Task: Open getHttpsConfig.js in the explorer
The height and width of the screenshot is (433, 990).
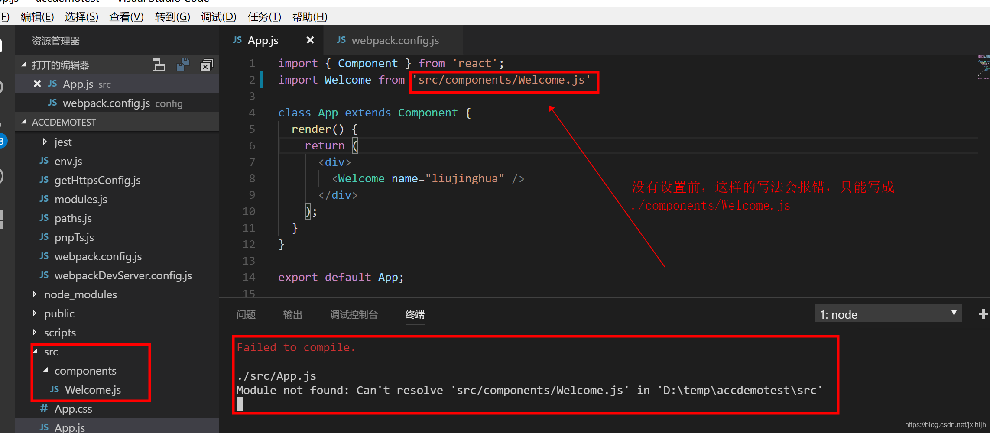Action: pos(117,180)
